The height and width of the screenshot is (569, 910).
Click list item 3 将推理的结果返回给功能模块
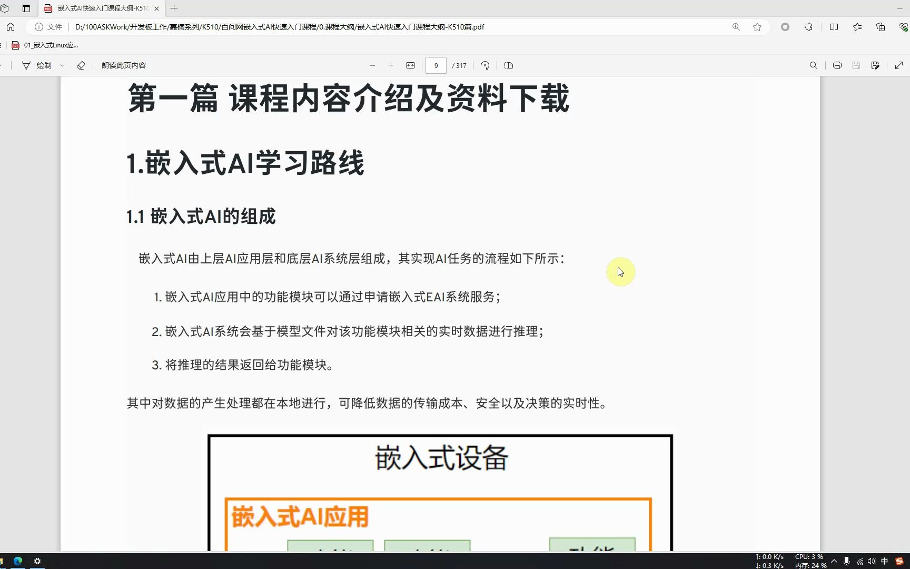[x=243, y=365]
